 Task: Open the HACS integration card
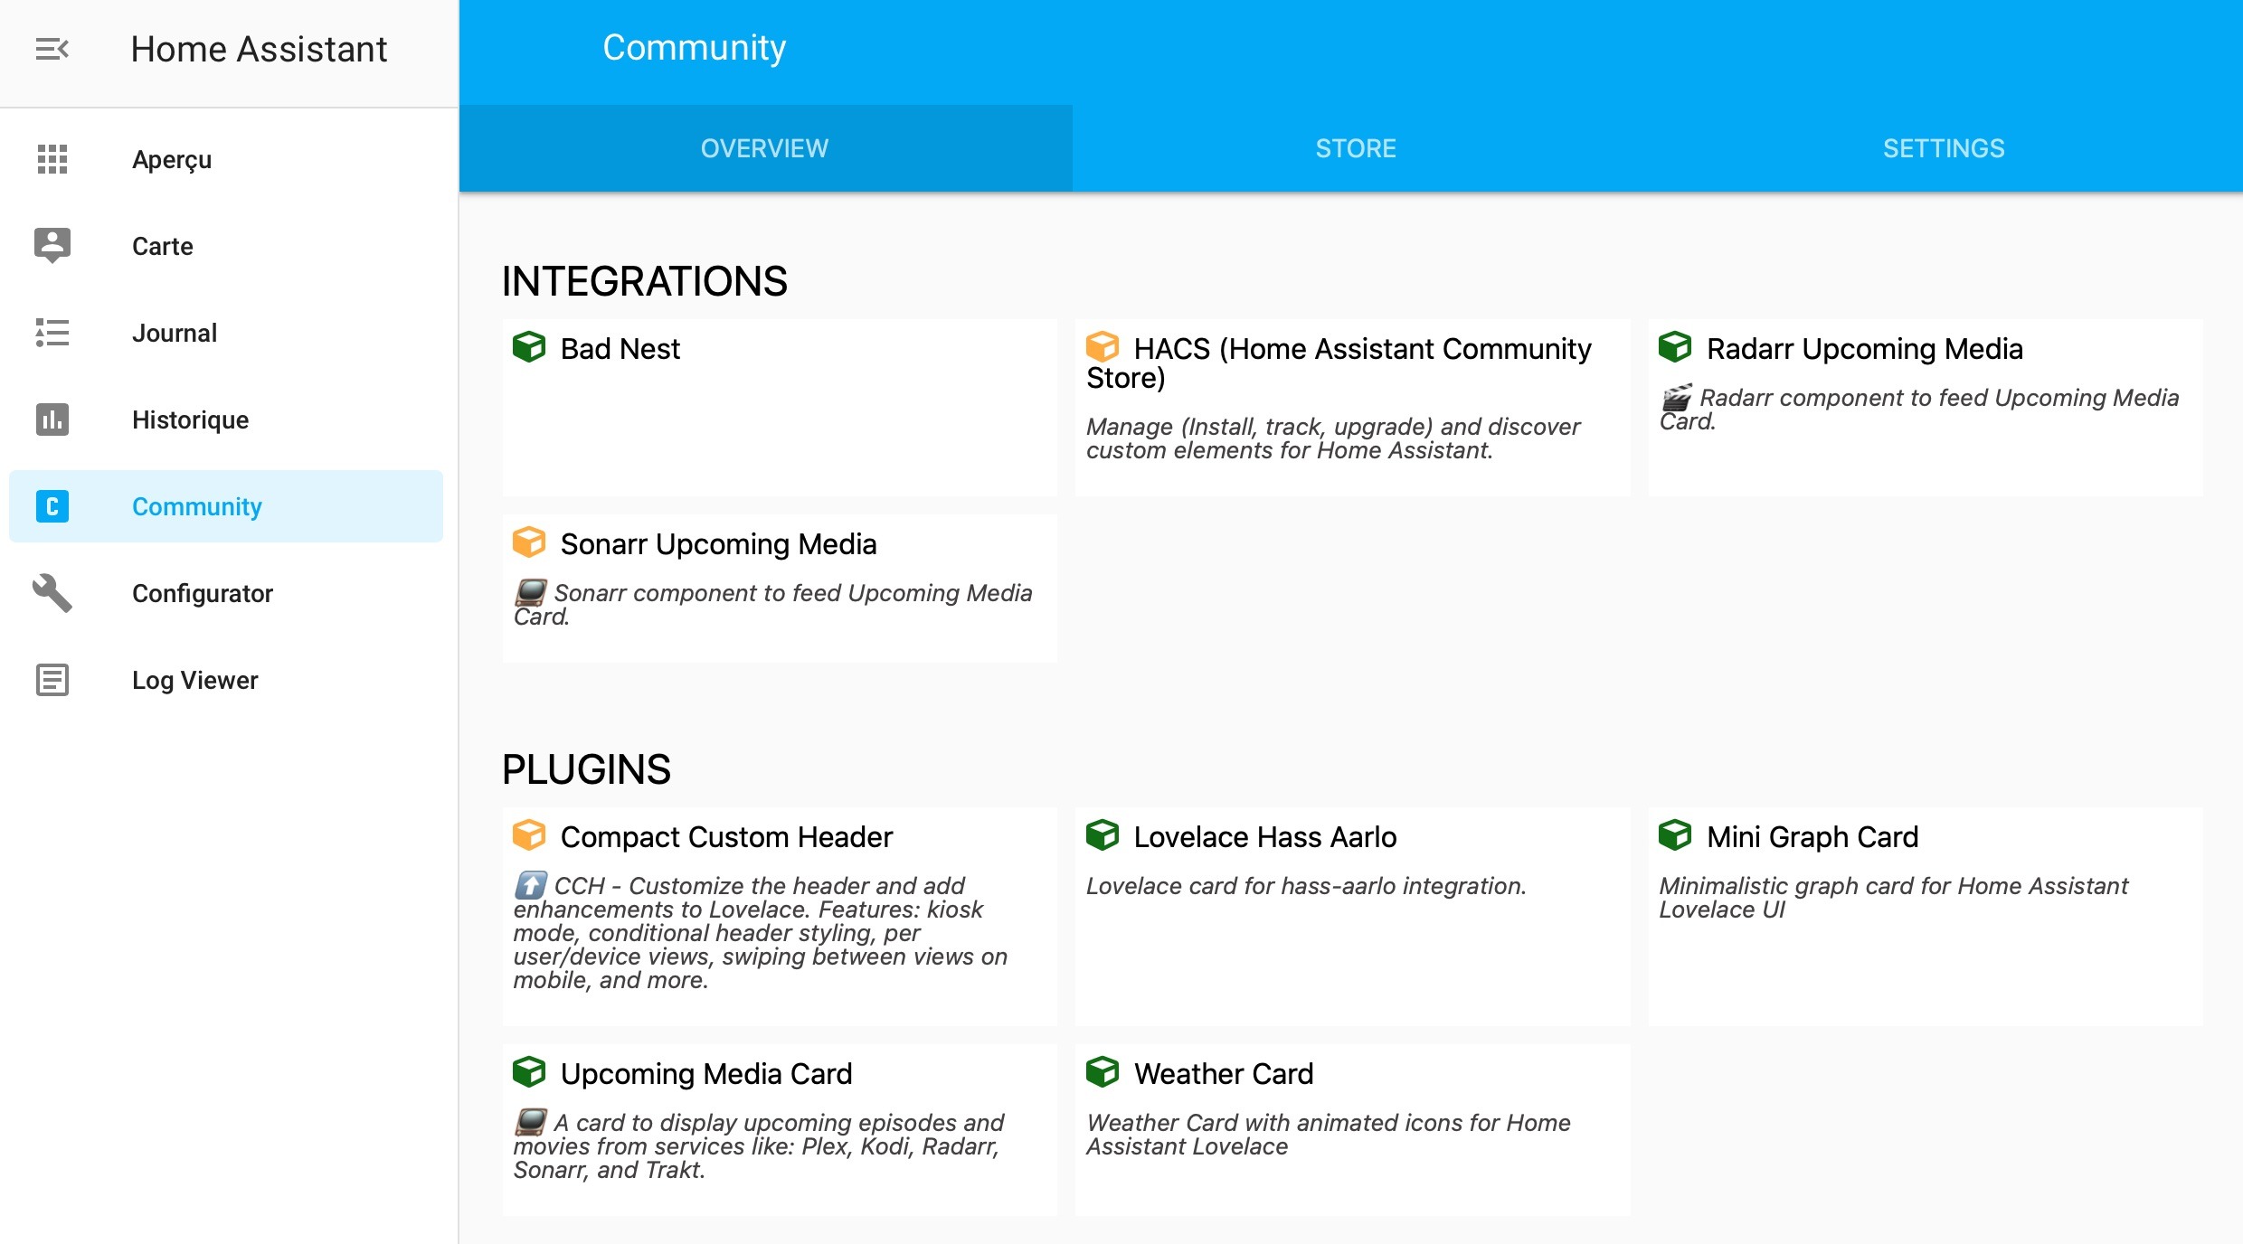coord(1352,407)
